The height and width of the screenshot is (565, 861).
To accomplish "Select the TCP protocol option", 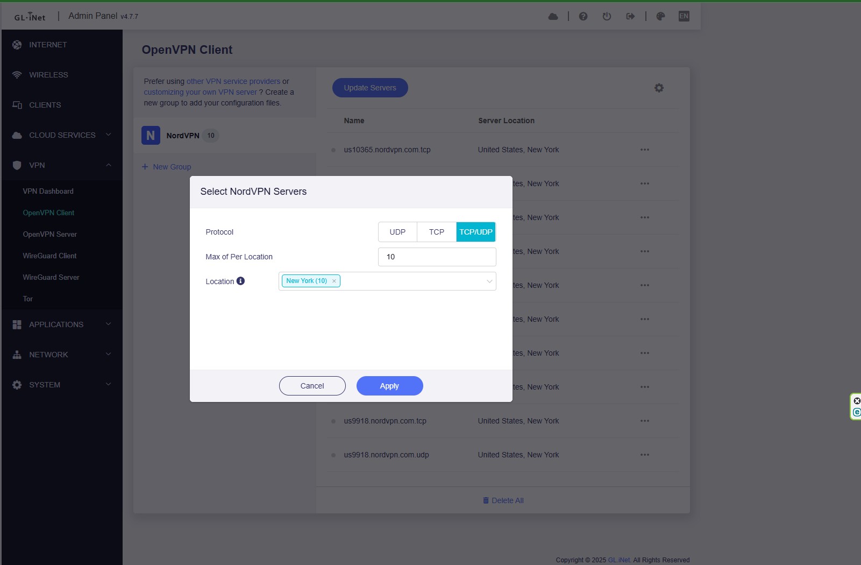I will pos(437,232).
